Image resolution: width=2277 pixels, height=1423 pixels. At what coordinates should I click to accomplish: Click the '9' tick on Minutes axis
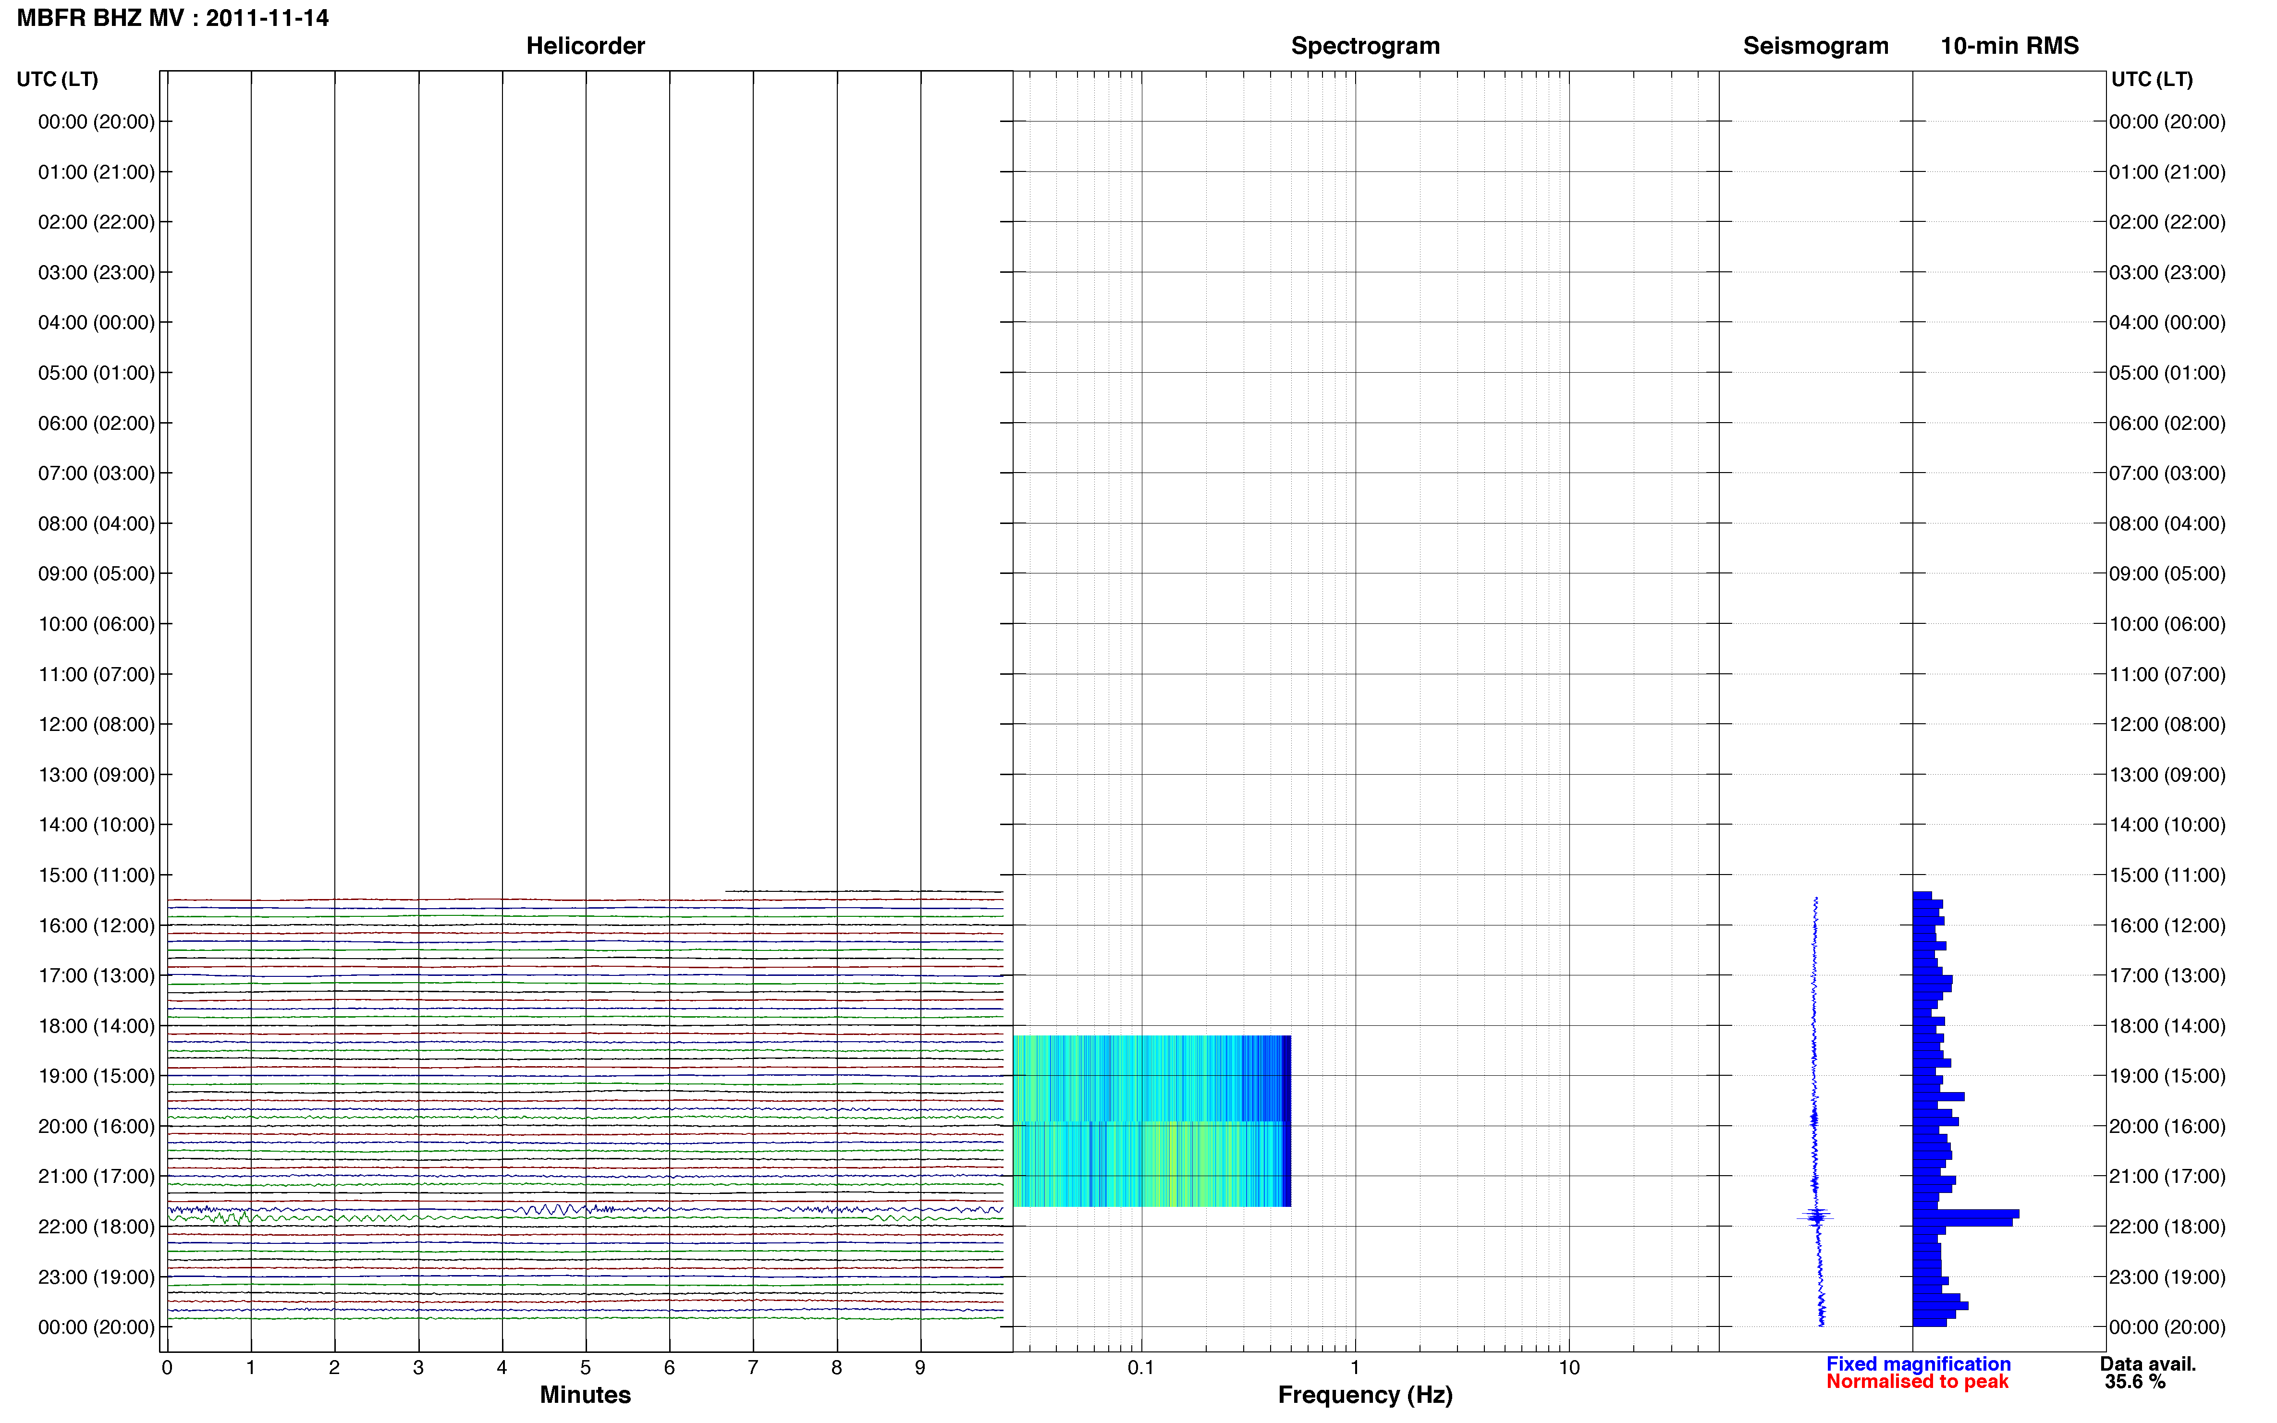click(x=920, y=1368)
